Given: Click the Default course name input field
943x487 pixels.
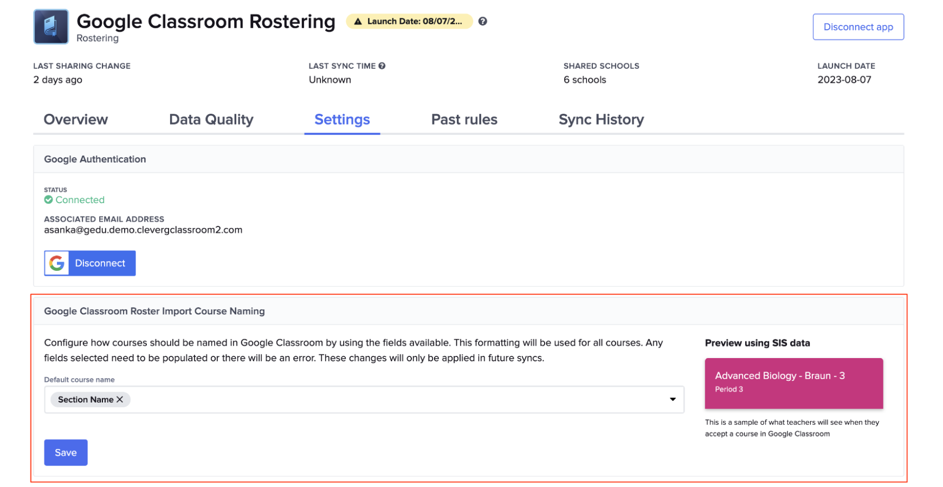Looking at the screenshot, I should coord(364,399).
